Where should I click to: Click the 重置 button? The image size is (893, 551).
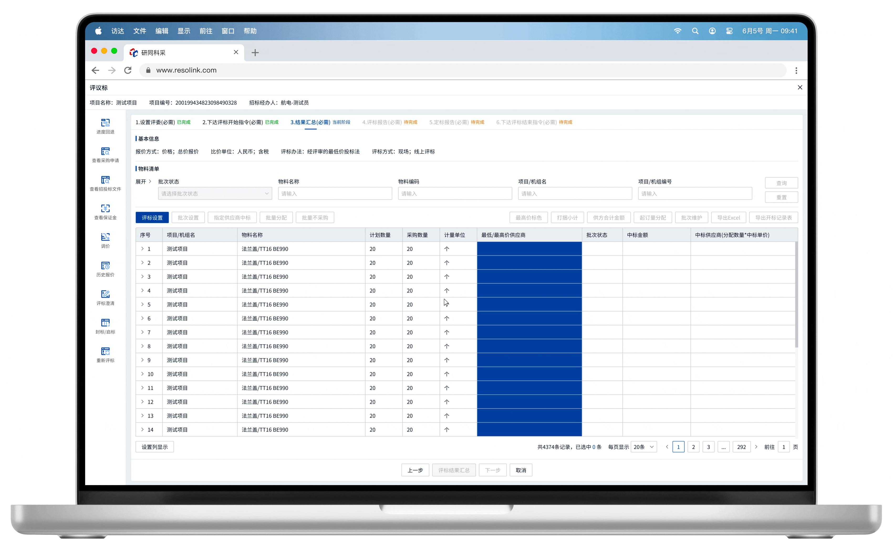click(781, 197)
